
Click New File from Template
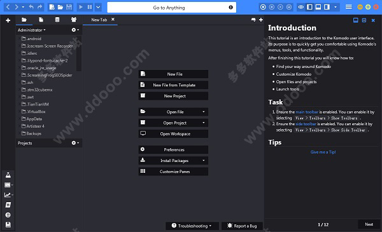tap(173, 85)
